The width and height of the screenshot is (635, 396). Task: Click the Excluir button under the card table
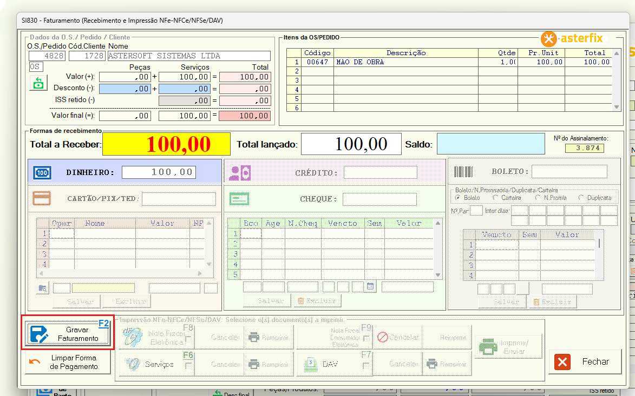pos(127,301)
